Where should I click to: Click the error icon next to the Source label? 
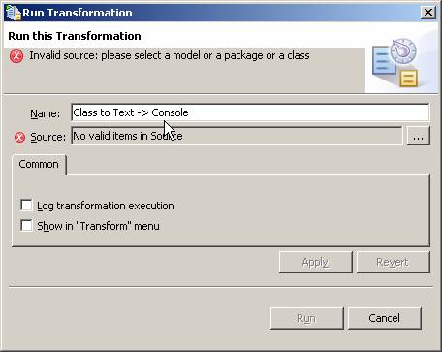(x=19, y=137)
